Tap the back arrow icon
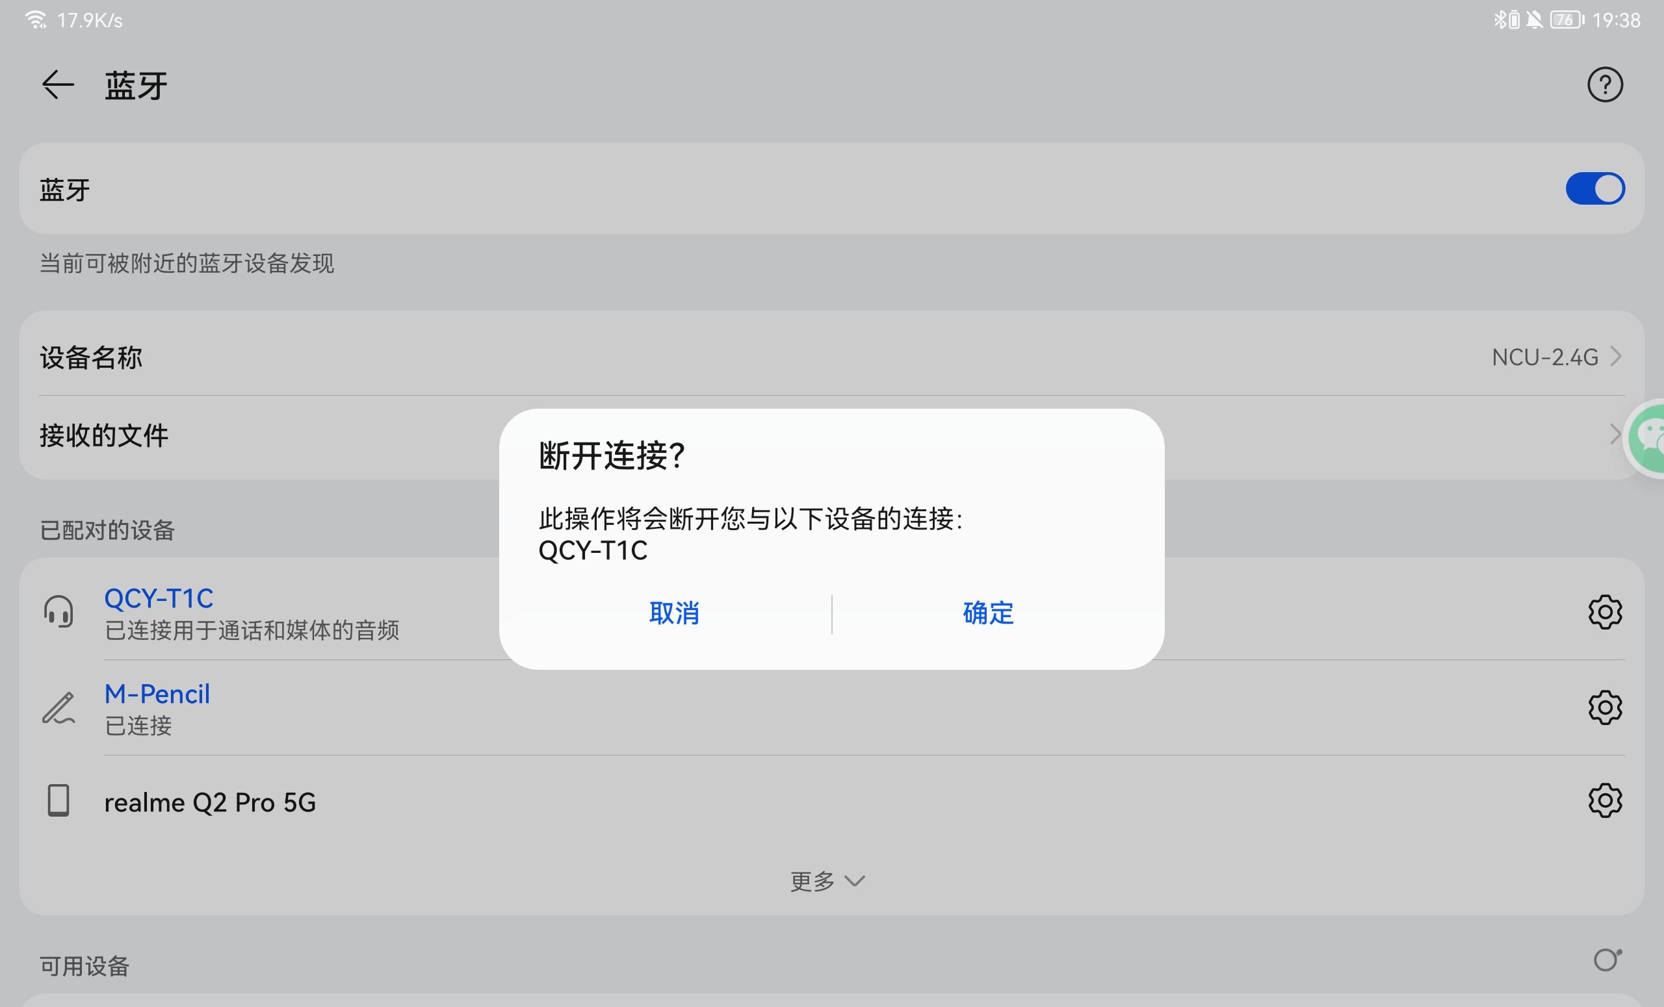Screen dimensions: 1664x1007 click(x=57, y=85)
